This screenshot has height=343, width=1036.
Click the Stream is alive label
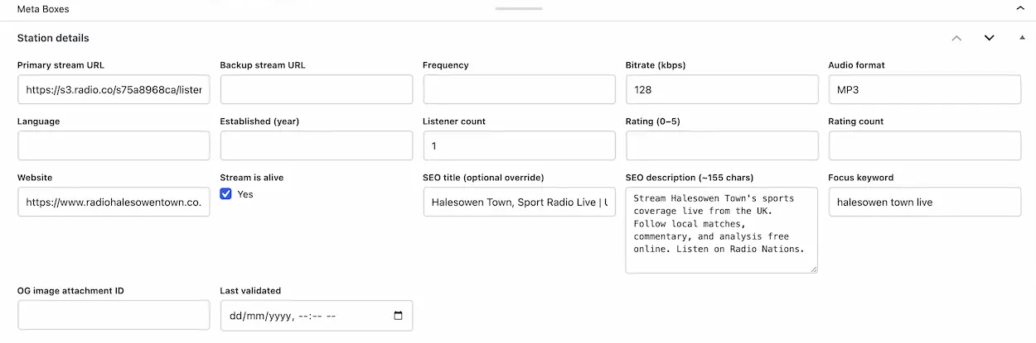tap(252, 178)
